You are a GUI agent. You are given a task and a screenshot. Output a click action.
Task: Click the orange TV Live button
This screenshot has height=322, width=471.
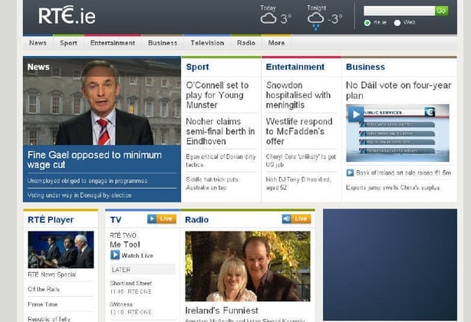click(162, 219)
